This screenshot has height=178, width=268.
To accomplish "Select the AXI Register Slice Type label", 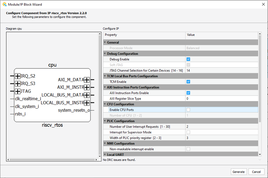I will [x=125, y=99].
